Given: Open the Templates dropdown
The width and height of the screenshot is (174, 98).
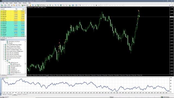Looking at the screenshot, I should [x=77, y=5].
